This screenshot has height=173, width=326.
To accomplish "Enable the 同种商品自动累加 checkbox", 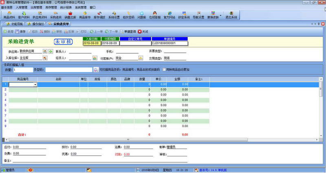I will click(x=164, y=70).
